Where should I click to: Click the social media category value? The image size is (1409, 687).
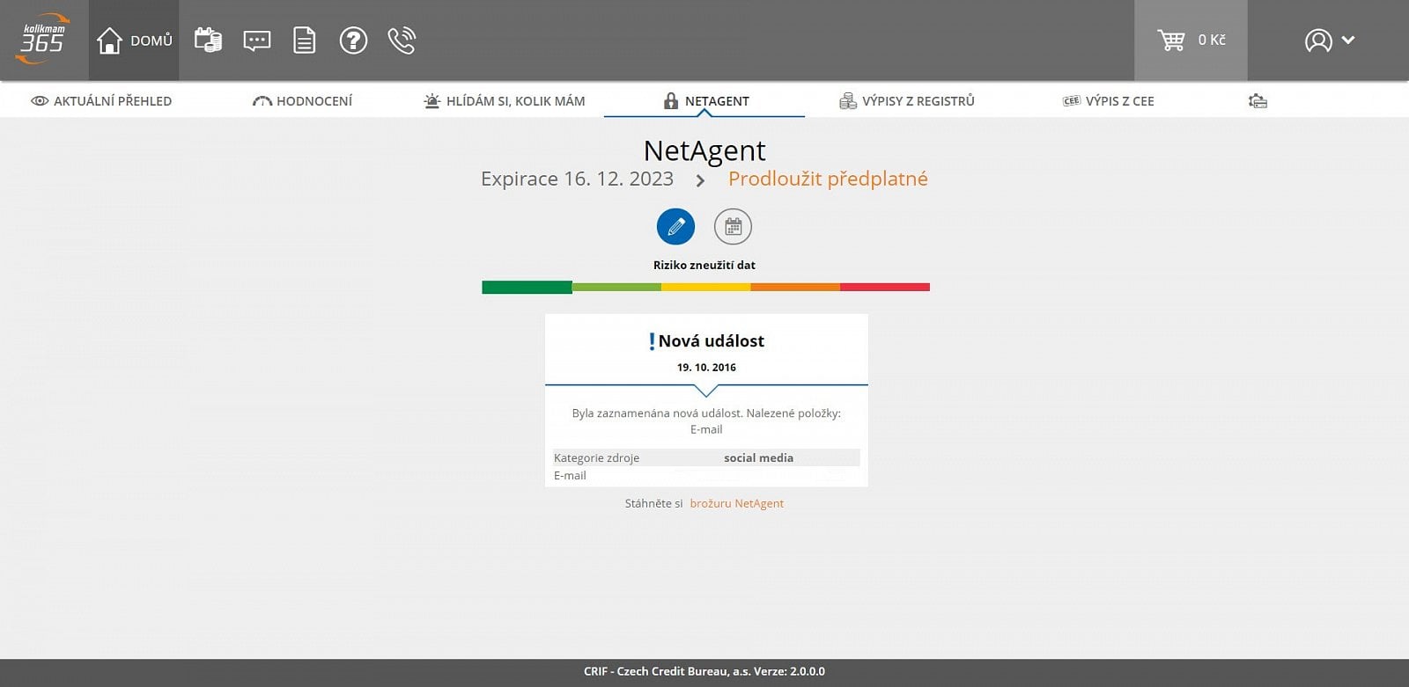pos(758,458)
